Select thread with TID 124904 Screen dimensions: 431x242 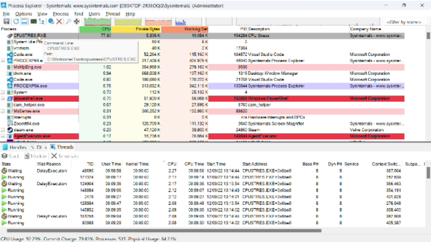(x=212, y=184)
